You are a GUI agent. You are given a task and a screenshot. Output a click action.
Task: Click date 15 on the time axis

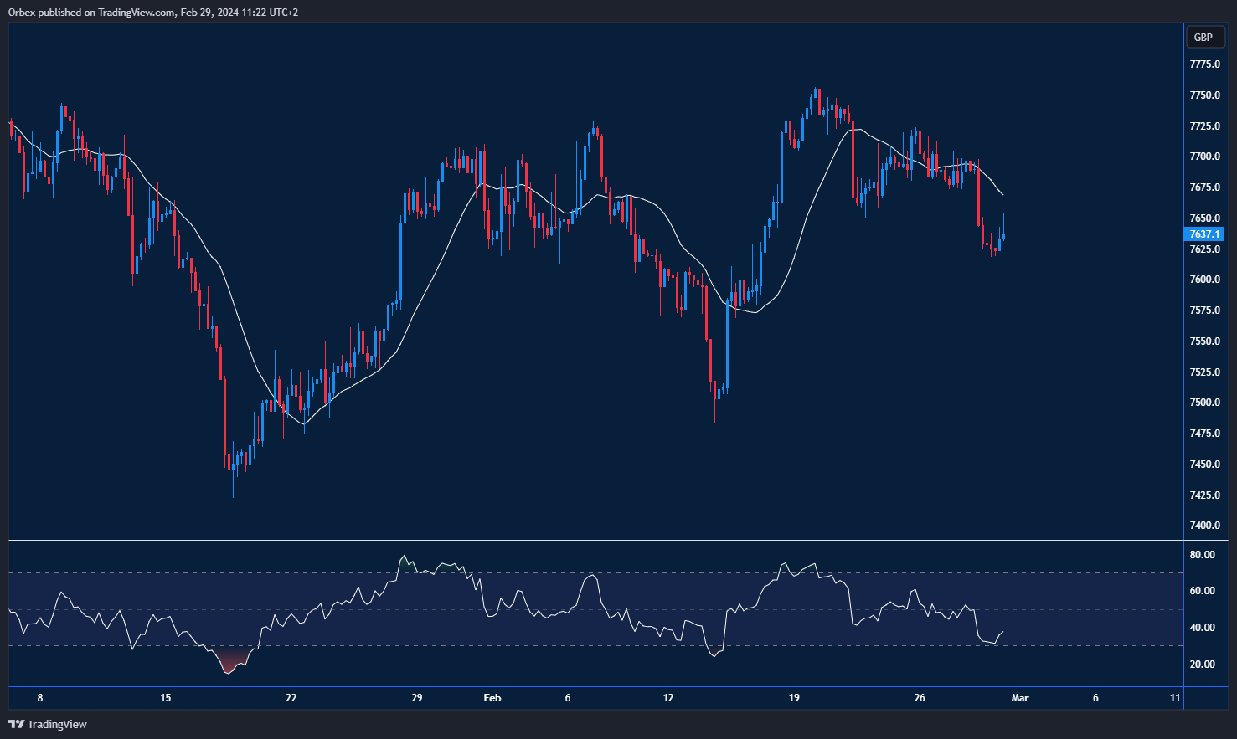point(165,698)
